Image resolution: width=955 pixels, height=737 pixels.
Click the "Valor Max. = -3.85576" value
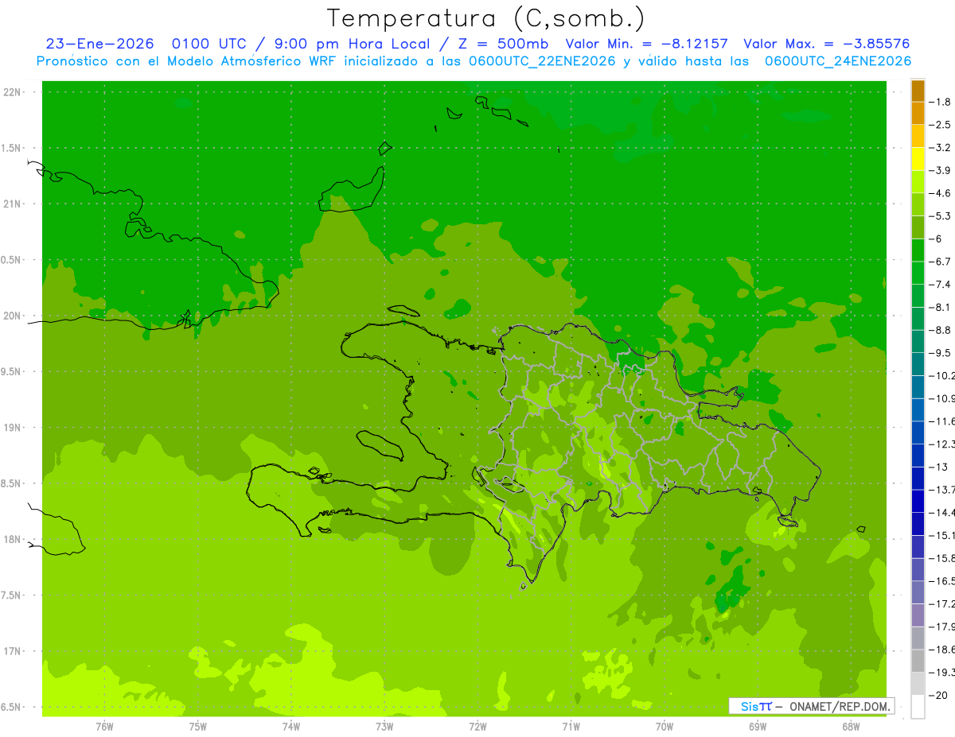coord(826,44)
